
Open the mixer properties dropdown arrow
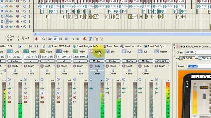point(25,46)
